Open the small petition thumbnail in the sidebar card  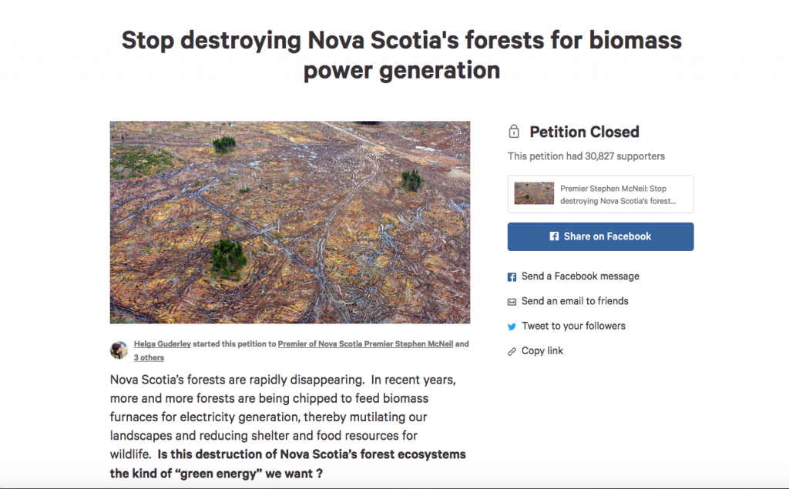click(x=534, y=194)
